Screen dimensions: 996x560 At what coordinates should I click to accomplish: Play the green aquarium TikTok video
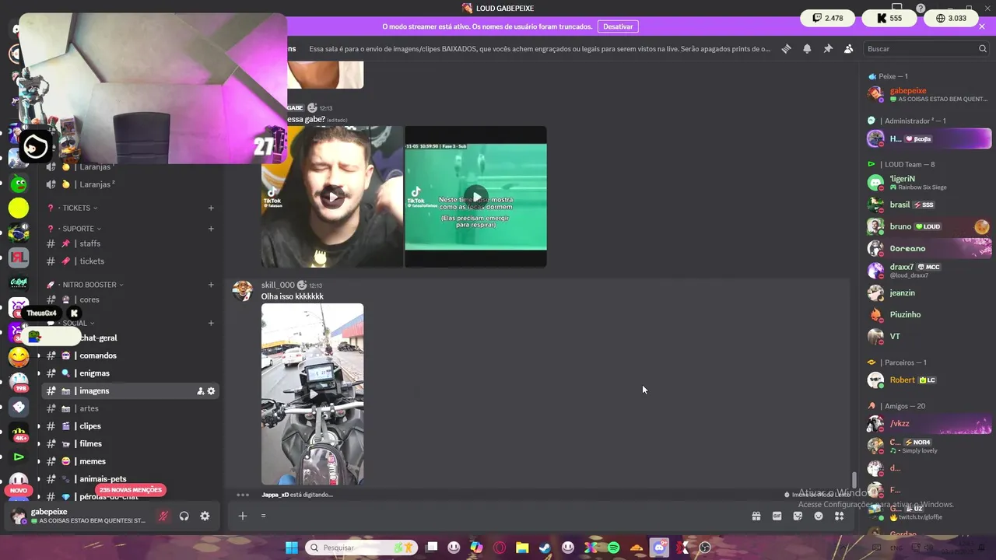click(x=475, y=197)
